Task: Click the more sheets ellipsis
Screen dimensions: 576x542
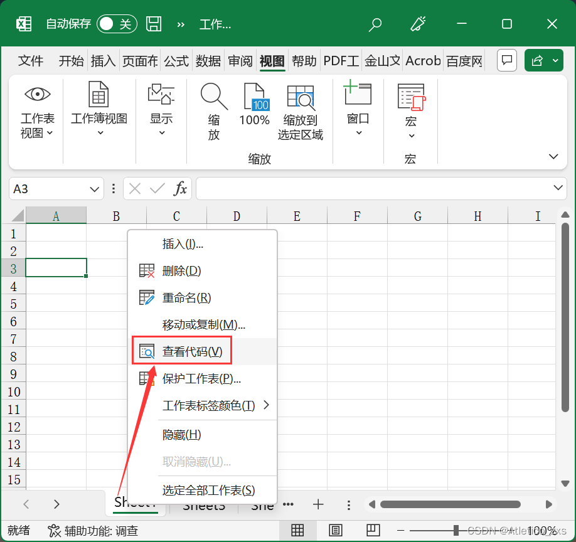Action: (x=288, y=504)
